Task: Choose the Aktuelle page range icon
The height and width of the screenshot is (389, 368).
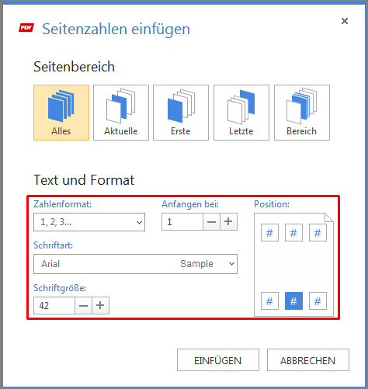Action: click(121, 113)
